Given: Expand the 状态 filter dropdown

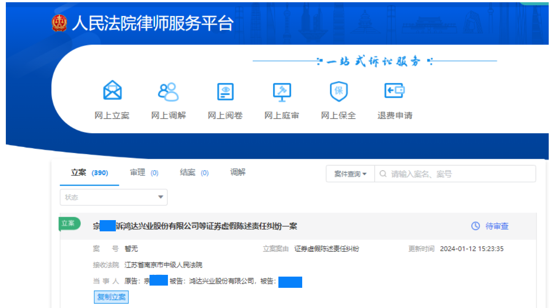Looking at the screenshot, I should 114,197.
